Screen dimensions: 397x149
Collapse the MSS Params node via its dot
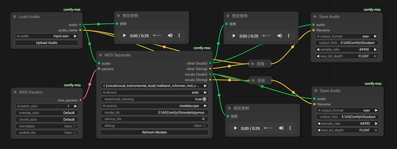coord(15,92)
